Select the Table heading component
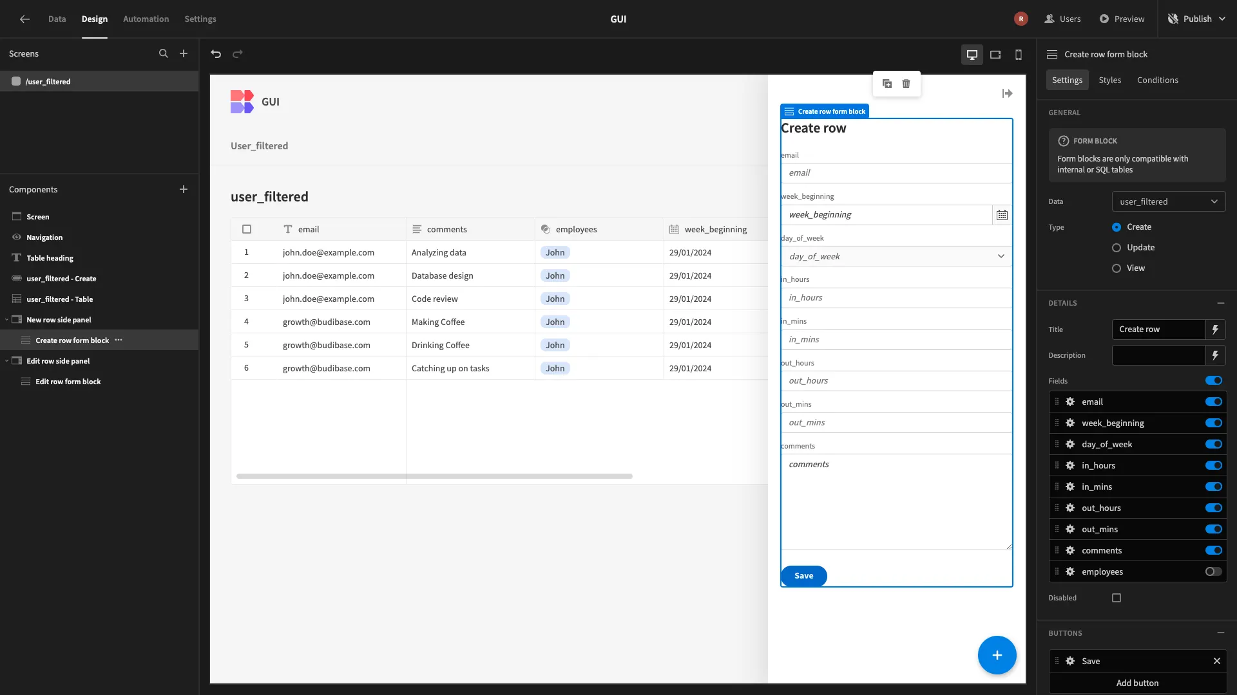The width and height of the screenshot is (1237, 695). pos(99,258)
